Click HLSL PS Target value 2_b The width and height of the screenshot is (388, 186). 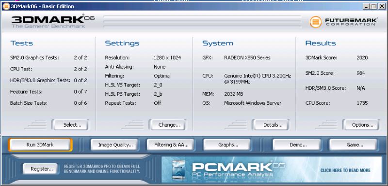[x=158, y=94]
